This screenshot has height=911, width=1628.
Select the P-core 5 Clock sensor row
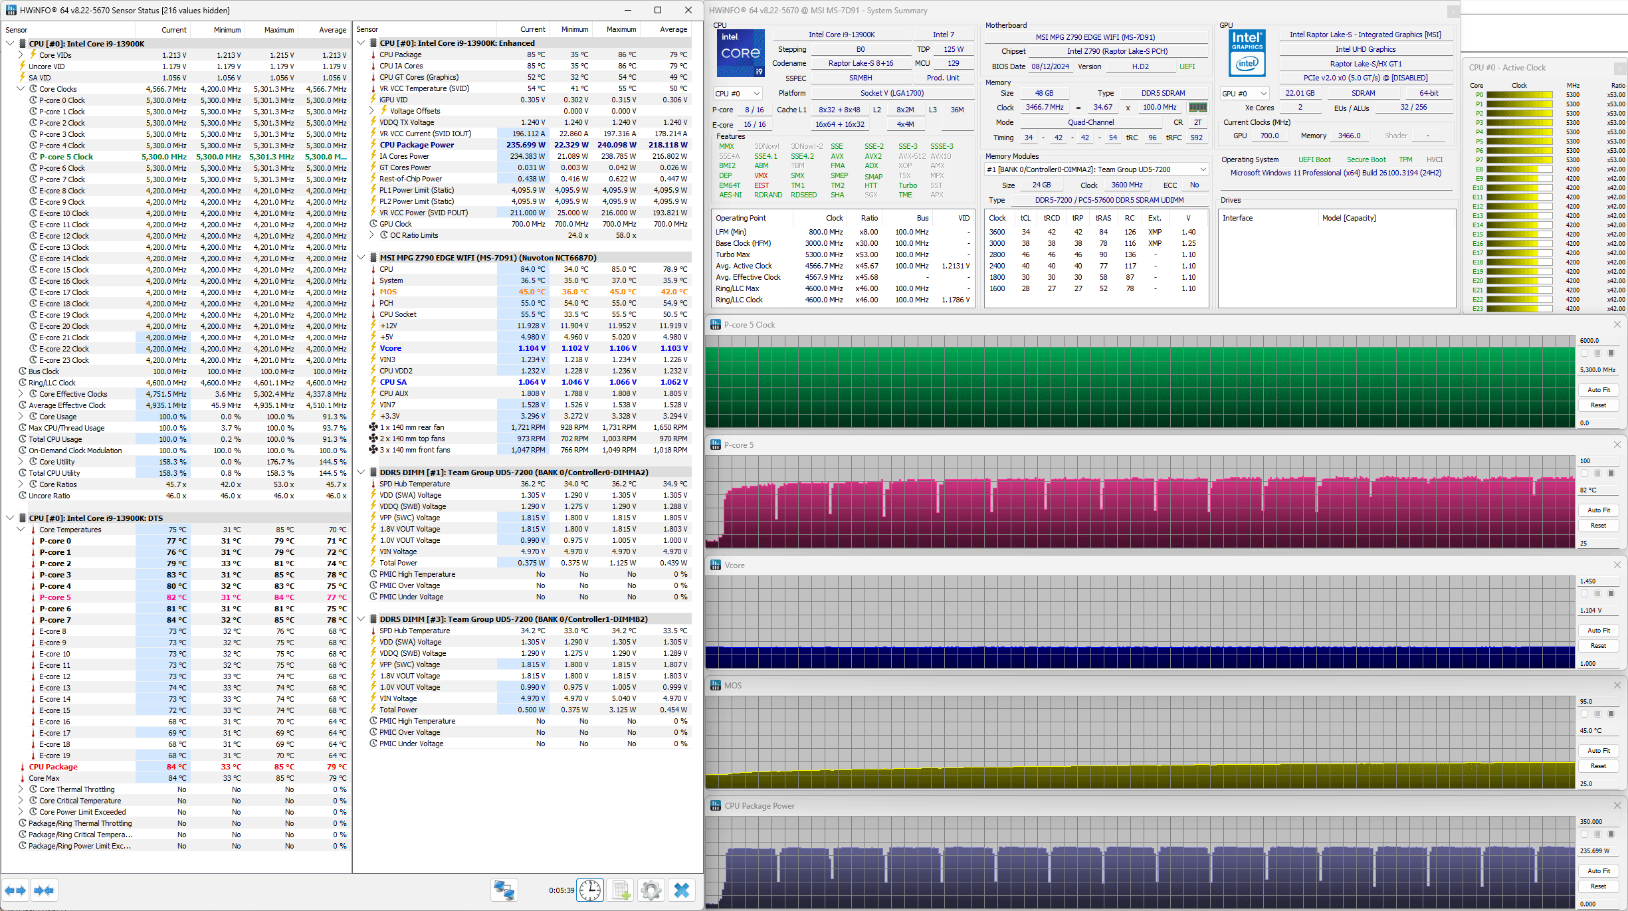(176, 157)
